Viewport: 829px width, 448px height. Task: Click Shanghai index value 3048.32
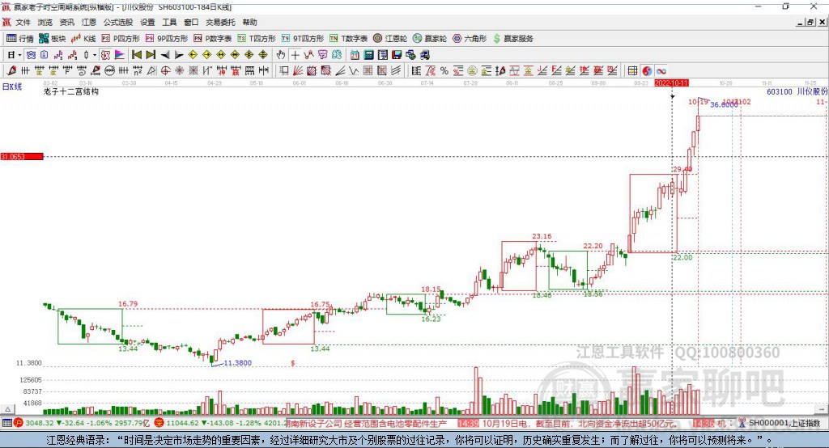pyautogui.click(x=39, y=423)
